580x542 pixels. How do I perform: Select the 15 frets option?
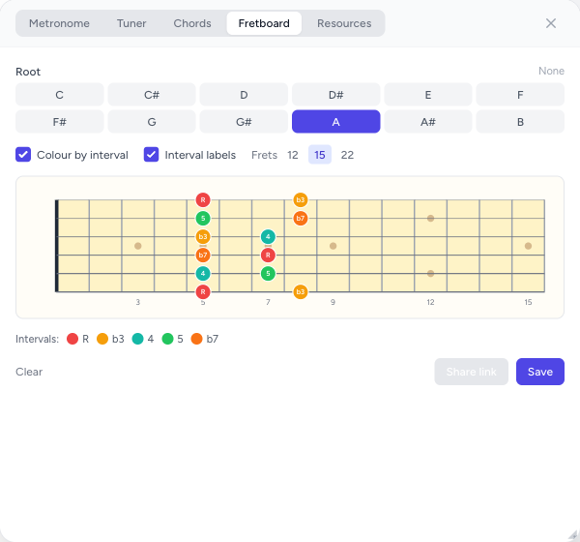point(320,155)
